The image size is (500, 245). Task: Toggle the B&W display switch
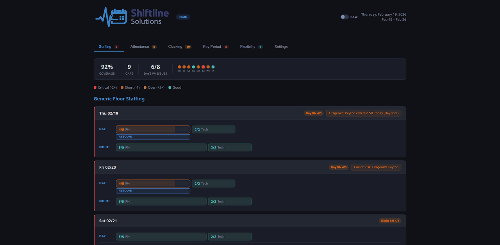344,17
